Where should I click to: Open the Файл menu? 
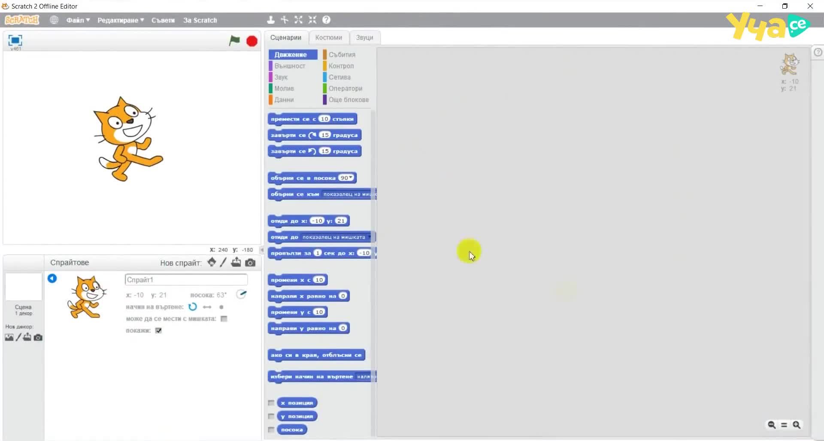pos(78,20)
